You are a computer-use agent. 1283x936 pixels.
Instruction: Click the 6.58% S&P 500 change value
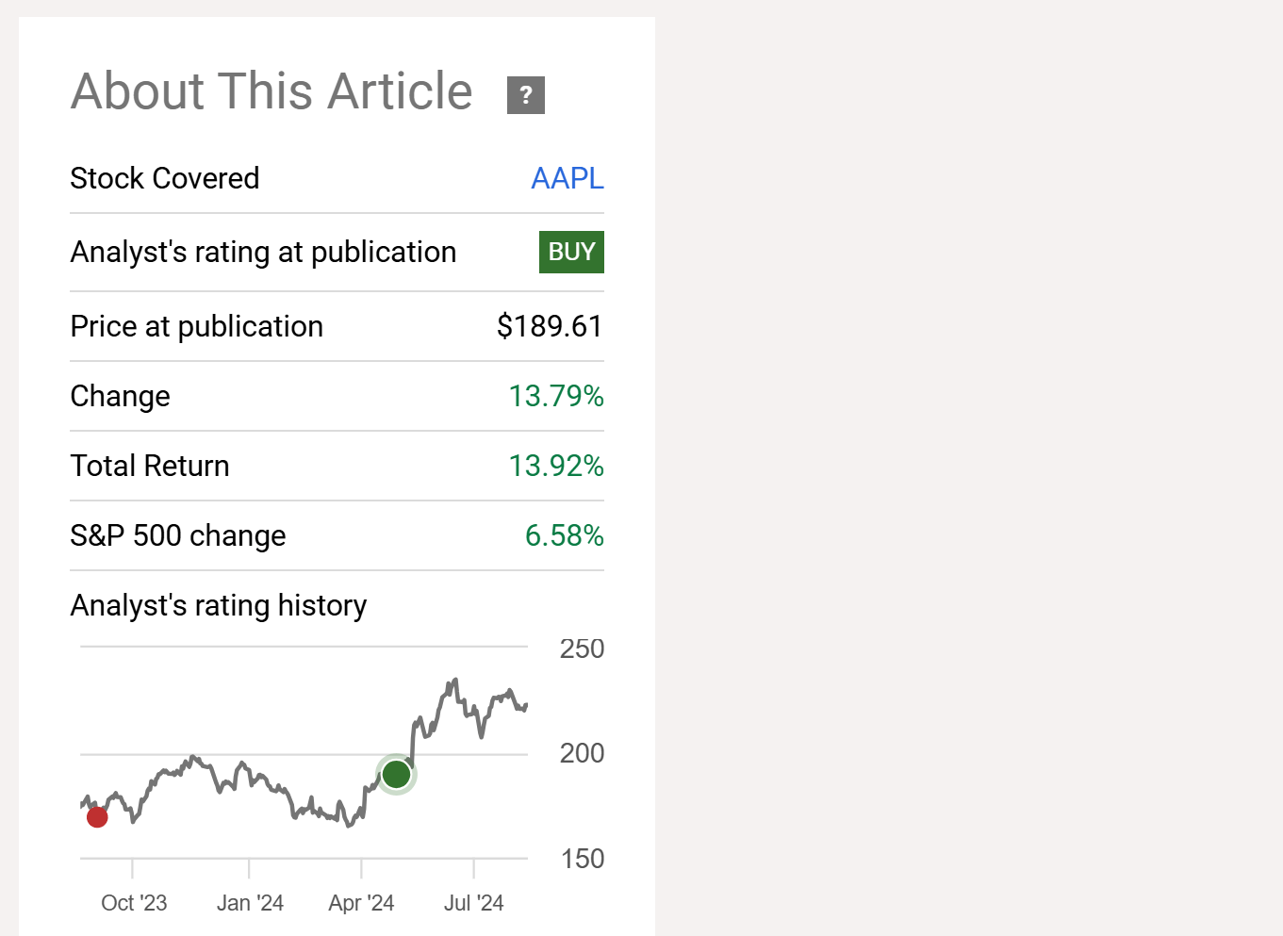pos(564,535)
